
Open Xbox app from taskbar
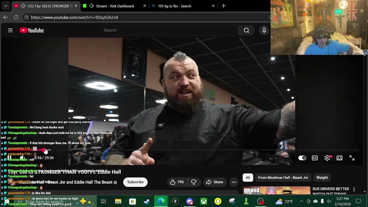coord(204,202)
